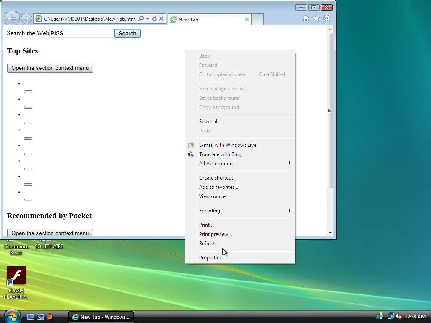Click the E-mail with Windows Live icon
The width and height of the screenshot is (431, 323).
click(191, 145)
